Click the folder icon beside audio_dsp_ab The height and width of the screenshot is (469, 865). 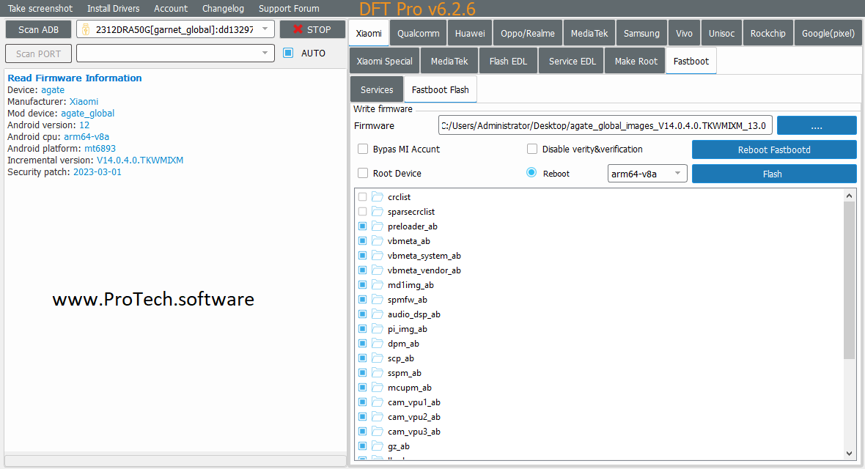(378, 314)
